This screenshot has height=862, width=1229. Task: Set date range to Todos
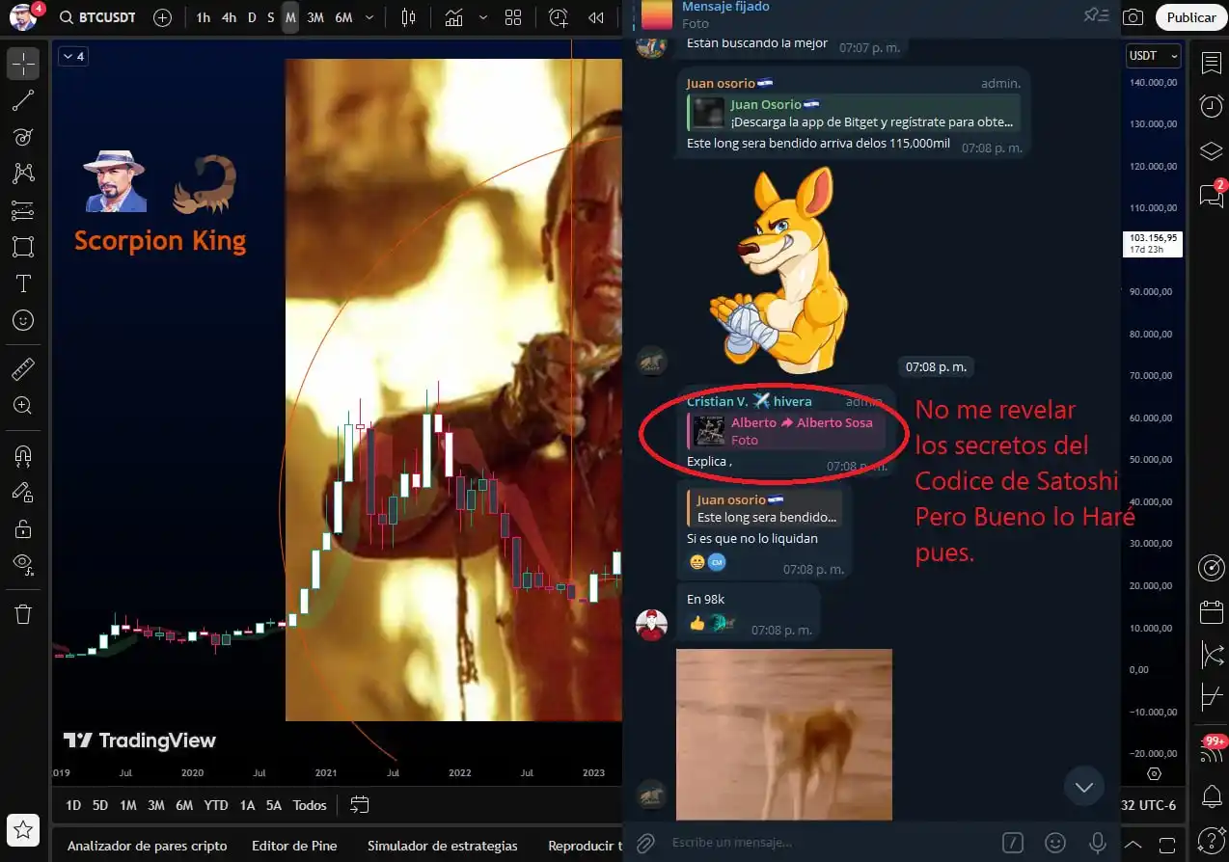[310, 805]
